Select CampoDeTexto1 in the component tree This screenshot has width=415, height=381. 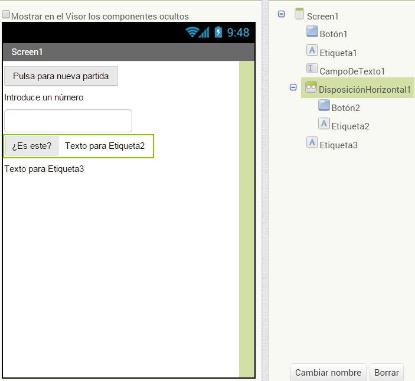352,71
